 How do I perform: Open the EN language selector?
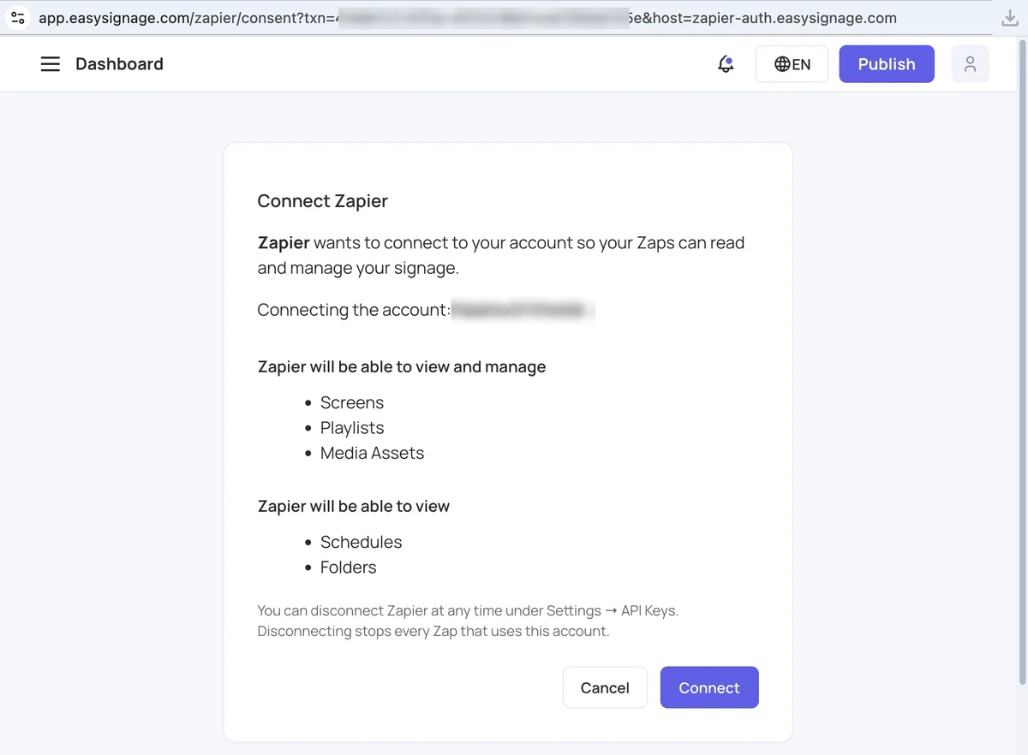pos(792,64)
